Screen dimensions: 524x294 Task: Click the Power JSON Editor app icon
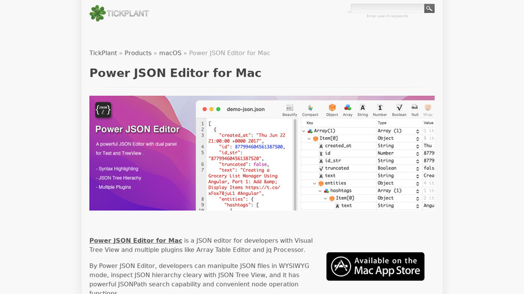pos(103,110)
